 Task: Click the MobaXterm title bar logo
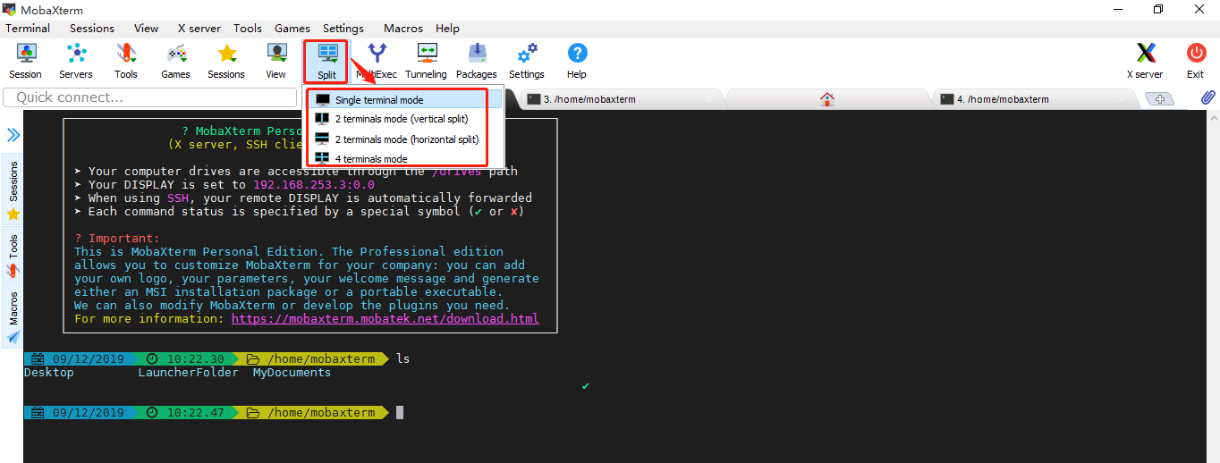tap(9, 9)
